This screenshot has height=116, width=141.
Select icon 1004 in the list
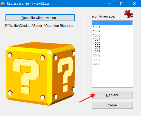click(112, 39)
